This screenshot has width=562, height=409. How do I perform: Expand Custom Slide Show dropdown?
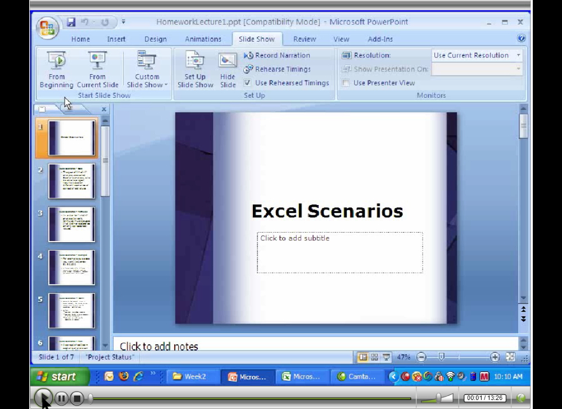[x=147, y=84]
